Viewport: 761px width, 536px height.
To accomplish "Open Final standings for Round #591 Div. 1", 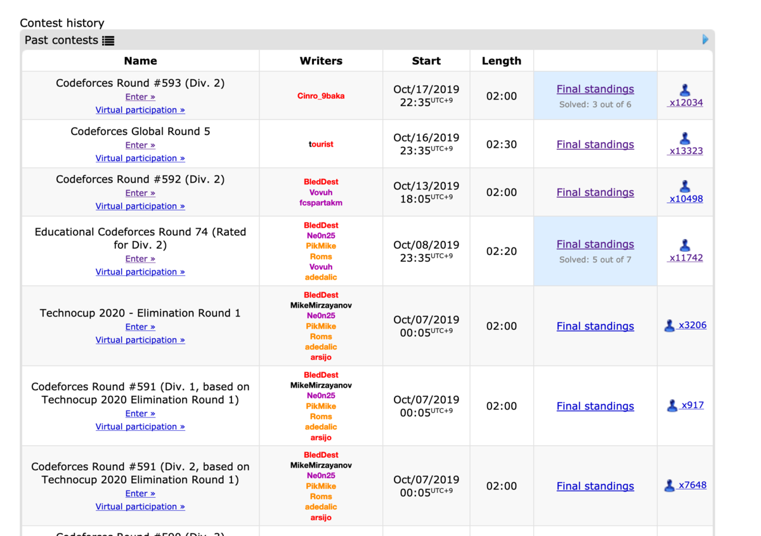I will point(595,406).
